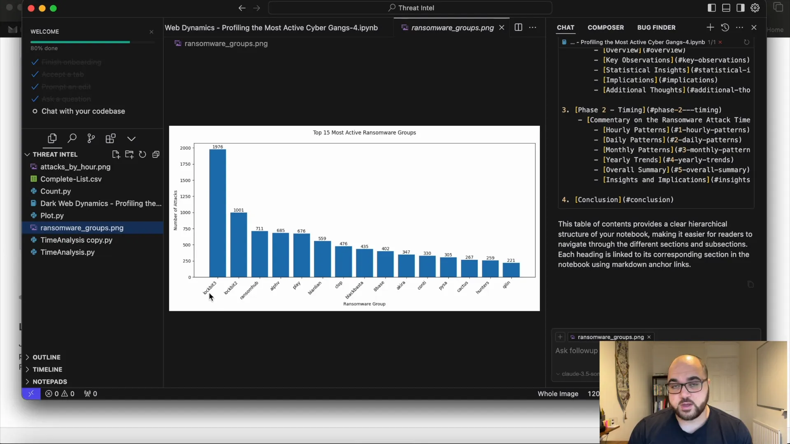Click the Ask followup input field
The width and height of the screenshot is (790, 444).
click(x=576, y=351)
